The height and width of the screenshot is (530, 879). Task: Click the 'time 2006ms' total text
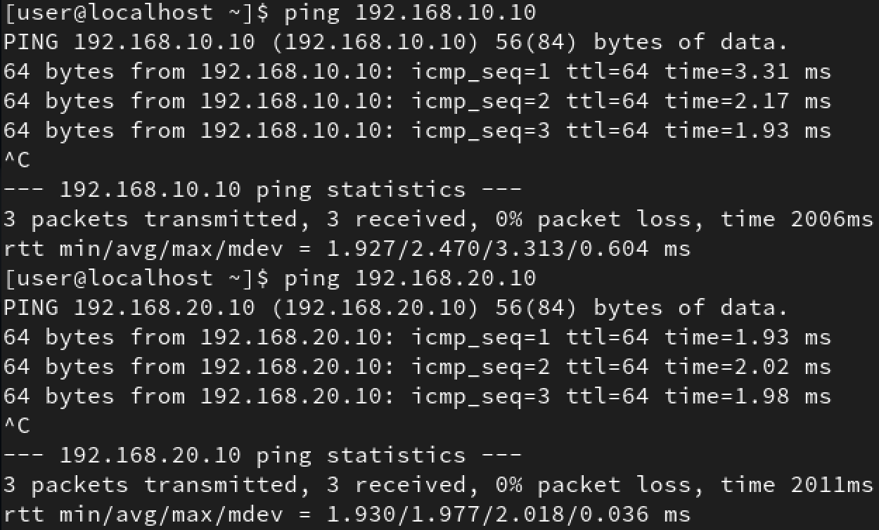pos(796,219)
